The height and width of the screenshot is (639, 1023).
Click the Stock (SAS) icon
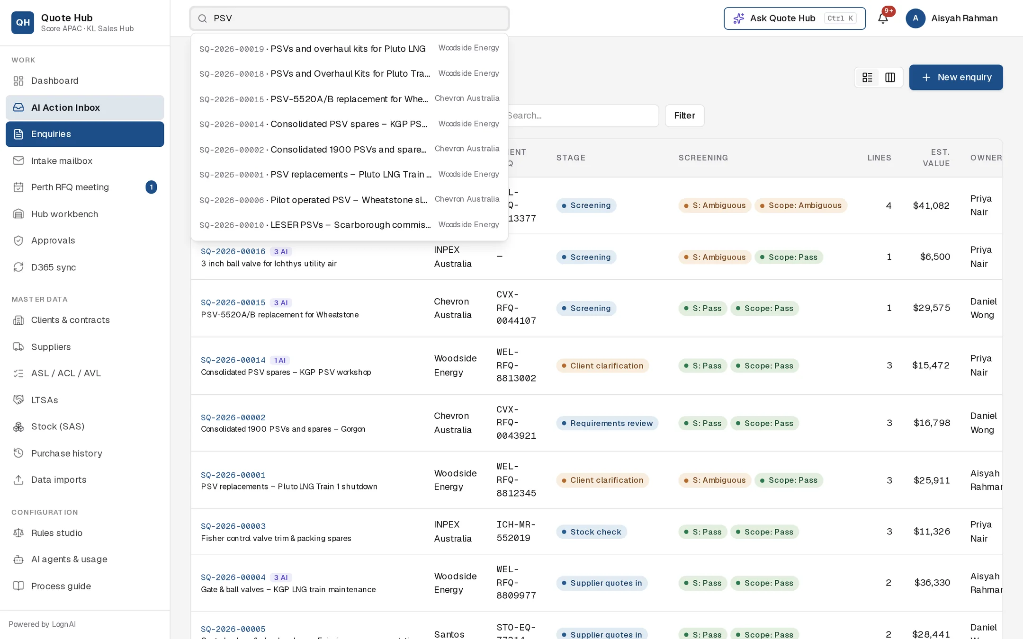tap(18, 427)
